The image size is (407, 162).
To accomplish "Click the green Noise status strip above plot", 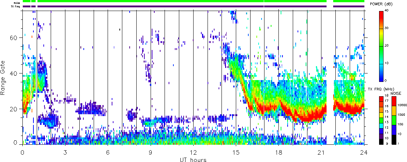I will [193, 1].
